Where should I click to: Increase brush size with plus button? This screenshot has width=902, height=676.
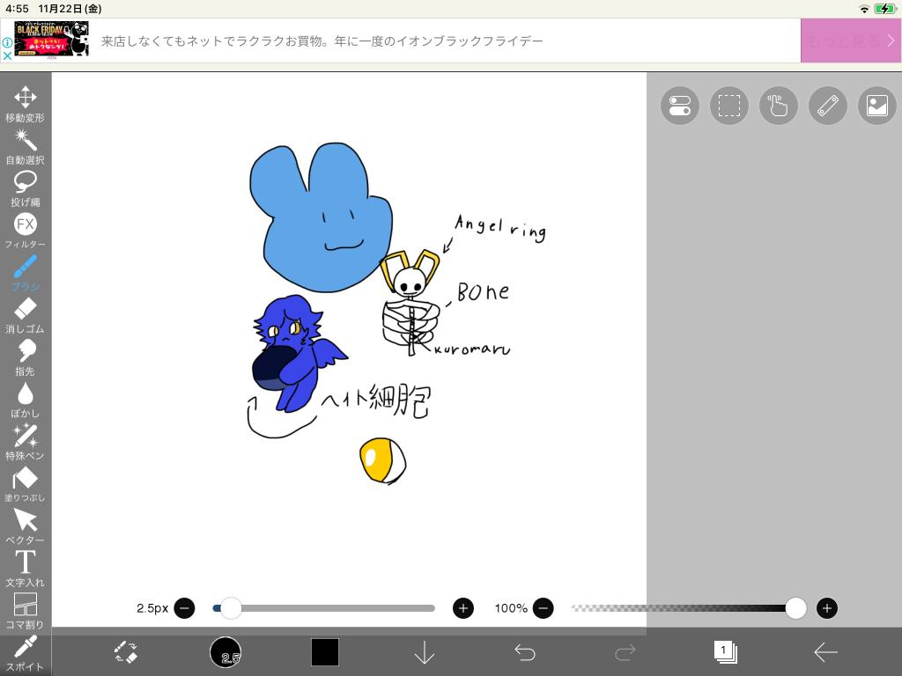(x=462, y=608)
